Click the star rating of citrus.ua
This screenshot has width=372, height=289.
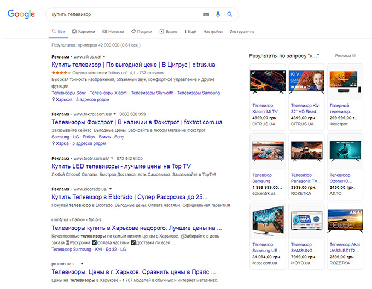(61, 73)
